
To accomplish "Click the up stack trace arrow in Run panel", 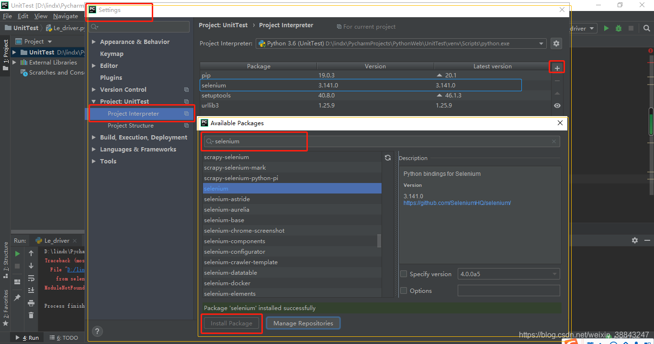I will tap(31, 253).
